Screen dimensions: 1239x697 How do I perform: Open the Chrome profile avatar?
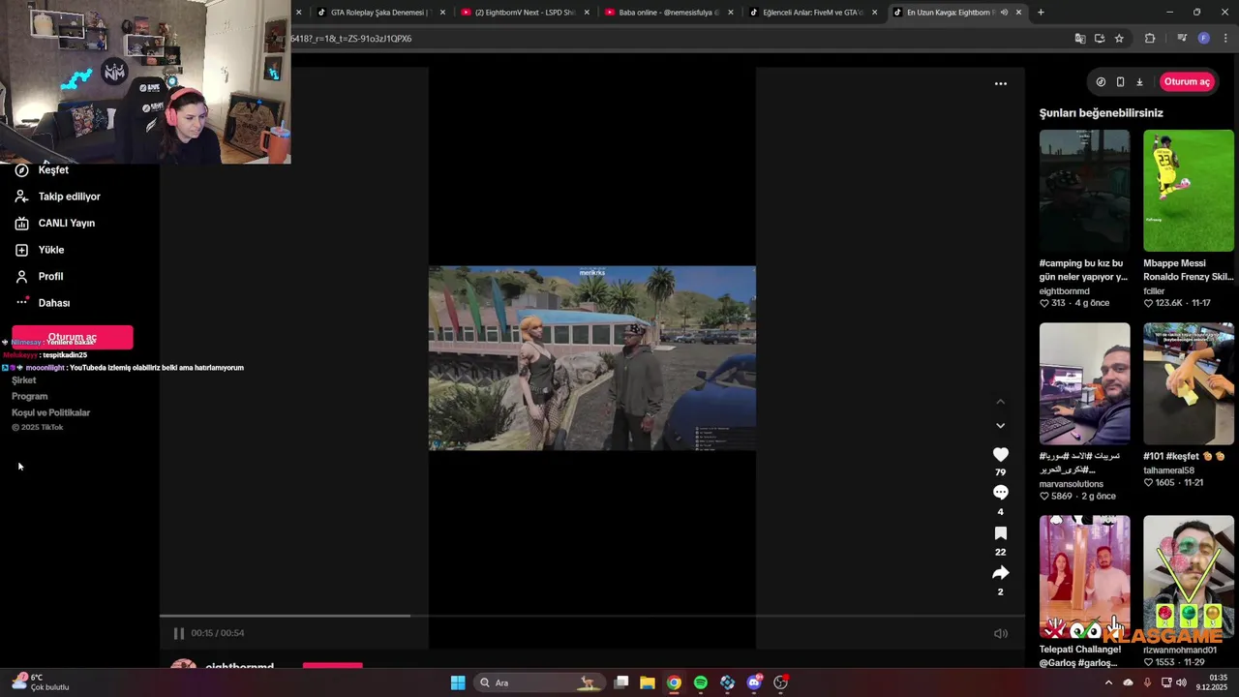tap(1204, 39)
